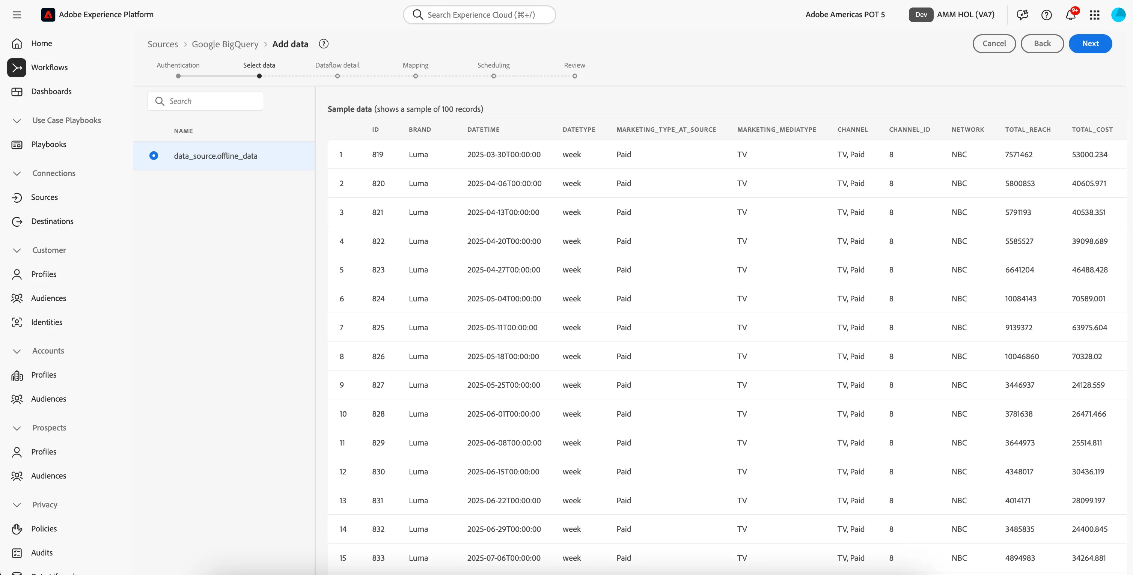
Task: Collapse Customer section
Action: [x=17, y=250]
